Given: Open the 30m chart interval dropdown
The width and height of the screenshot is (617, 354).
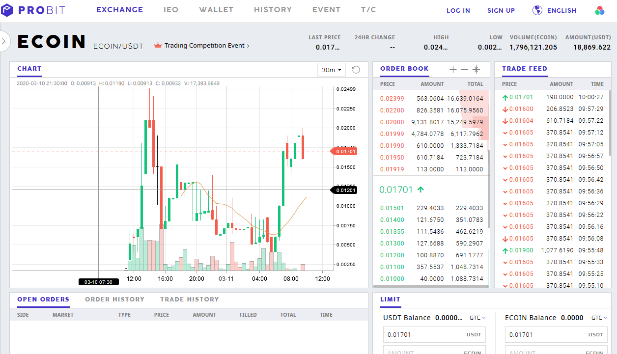Looking at the screenshot, I should click(332, 70).
